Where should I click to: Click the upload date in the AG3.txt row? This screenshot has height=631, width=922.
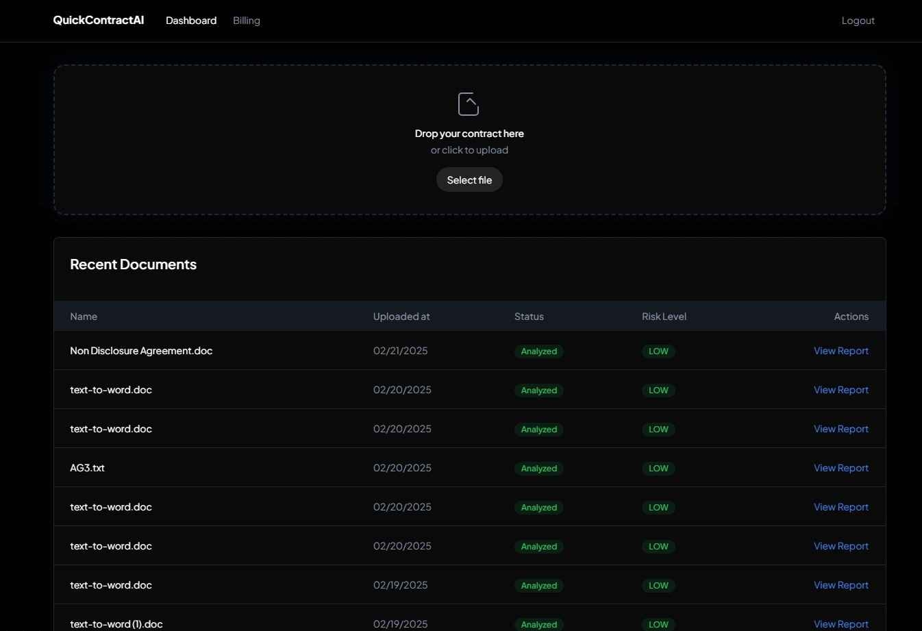(402, 468)
